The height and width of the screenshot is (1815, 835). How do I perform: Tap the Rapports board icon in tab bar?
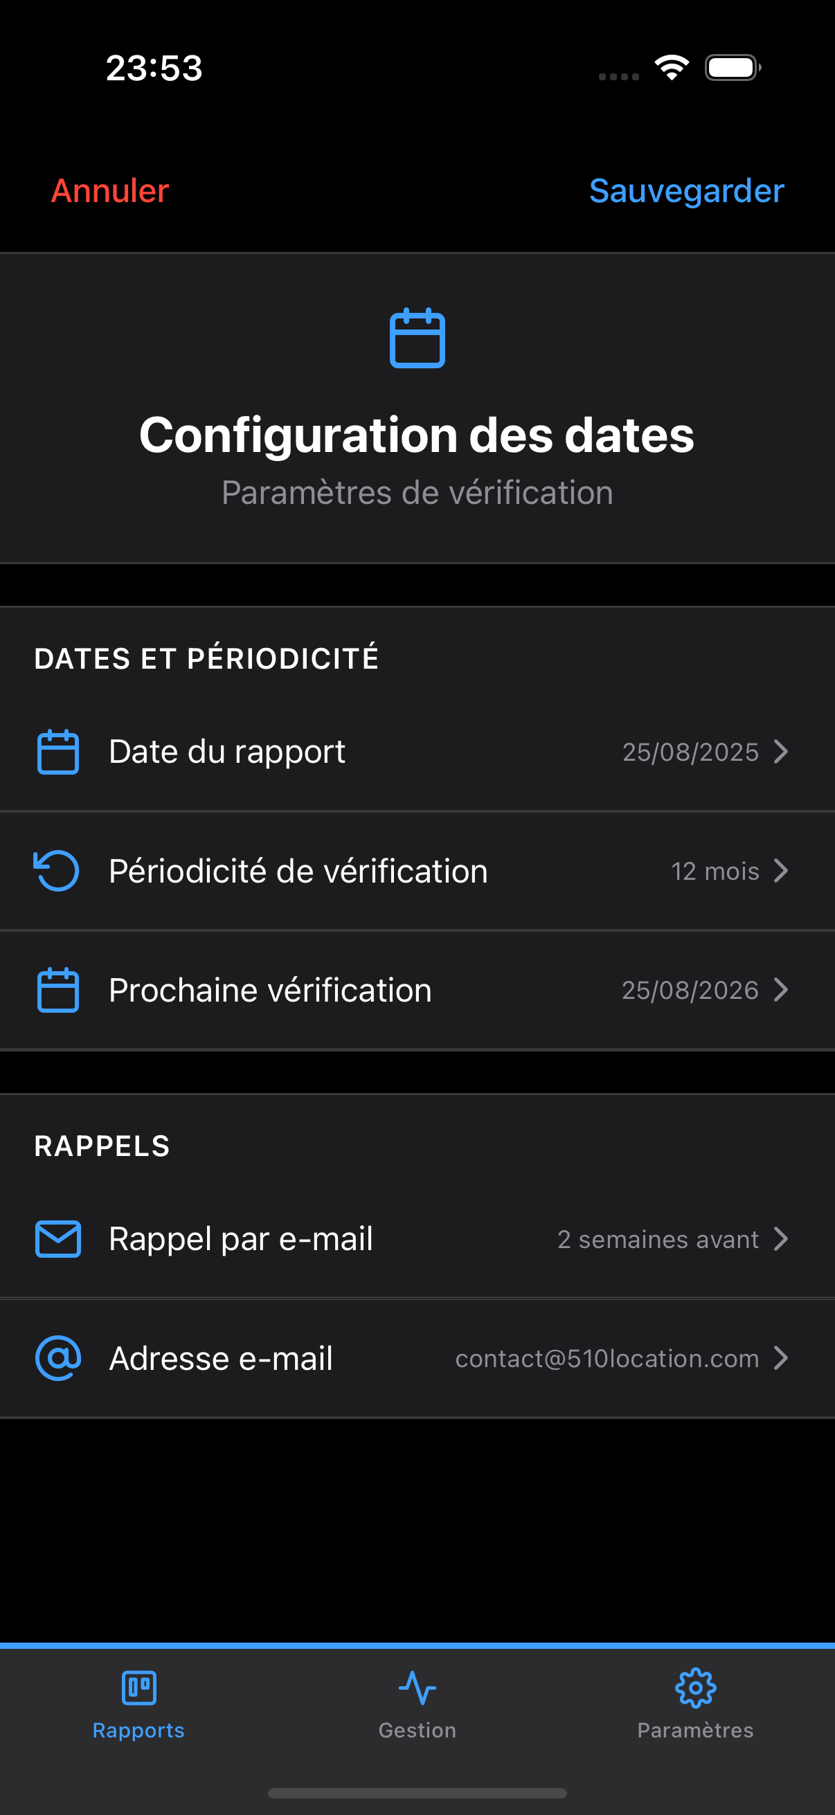[138, 1688]
